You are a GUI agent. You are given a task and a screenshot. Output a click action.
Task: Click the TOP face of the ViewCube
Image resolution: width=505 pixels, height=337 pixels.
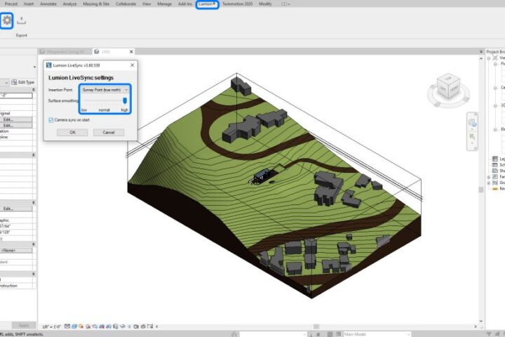pos(448,79)
